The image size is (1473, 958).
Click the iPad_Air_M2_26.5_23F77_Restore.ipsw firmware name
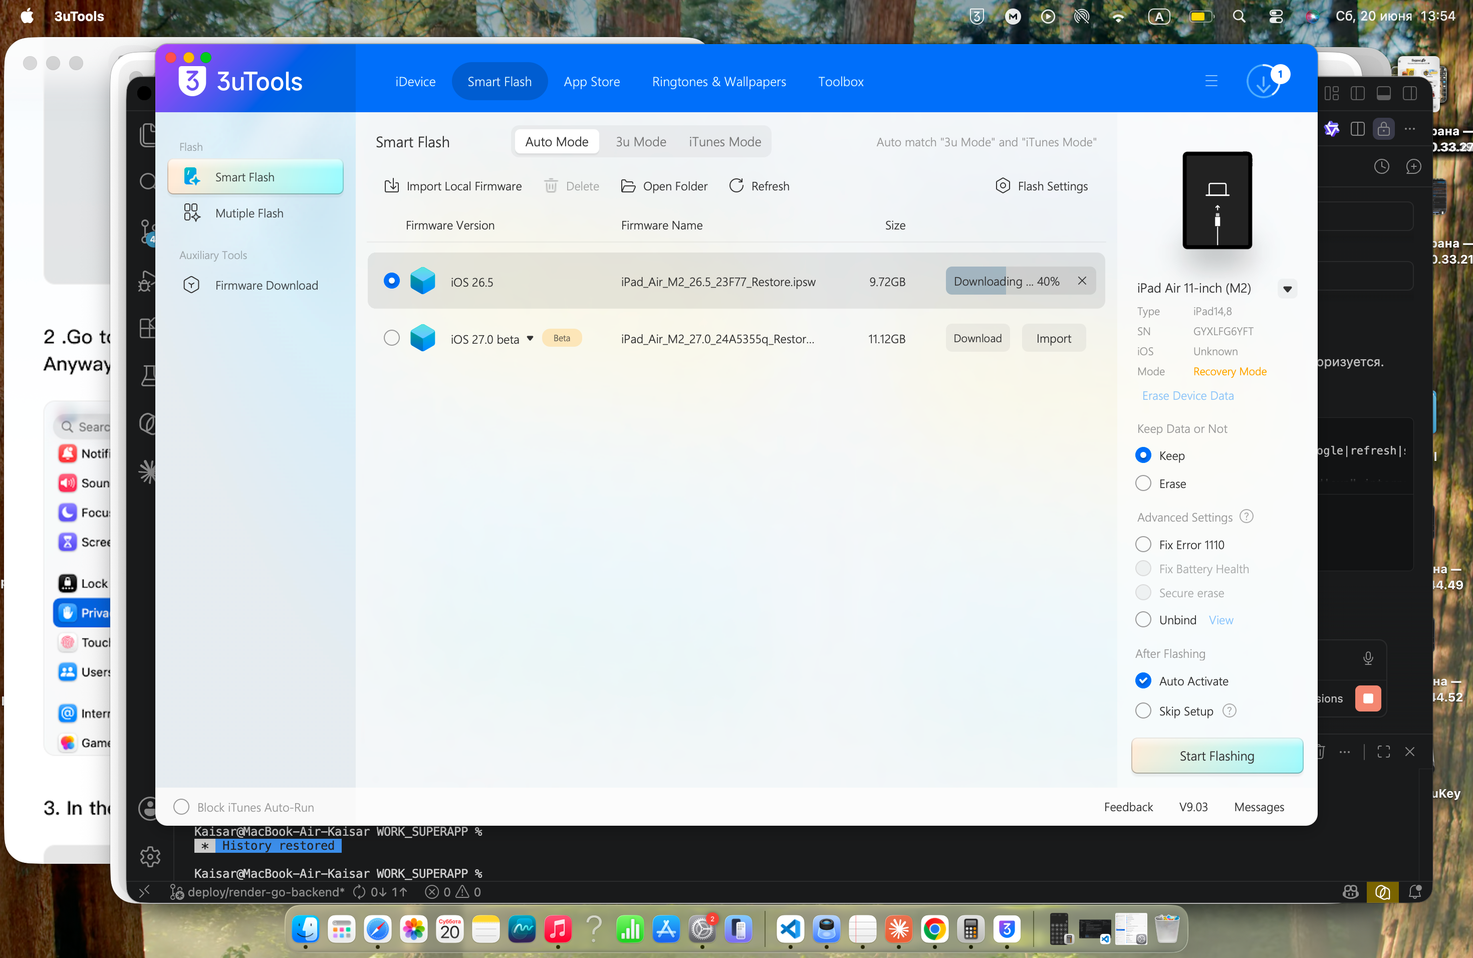(x=718, y=282)
